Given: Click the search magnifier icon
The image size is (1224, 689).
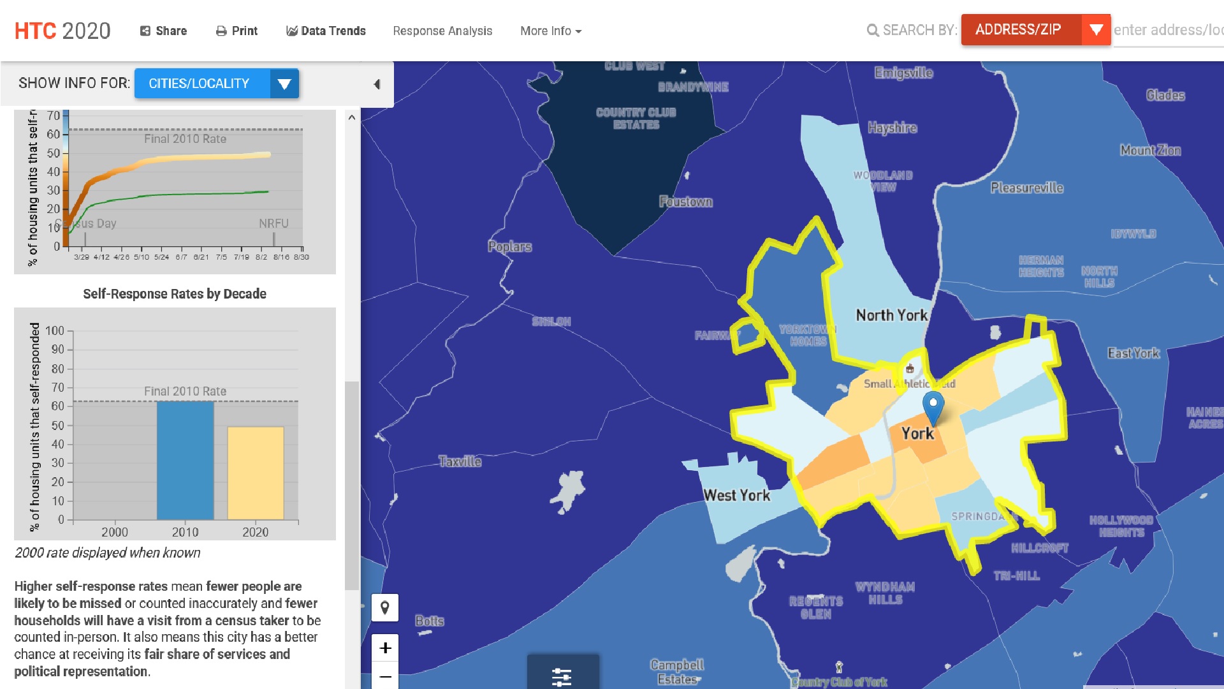Looking at the screenshot, I should (x=873, y=30).
